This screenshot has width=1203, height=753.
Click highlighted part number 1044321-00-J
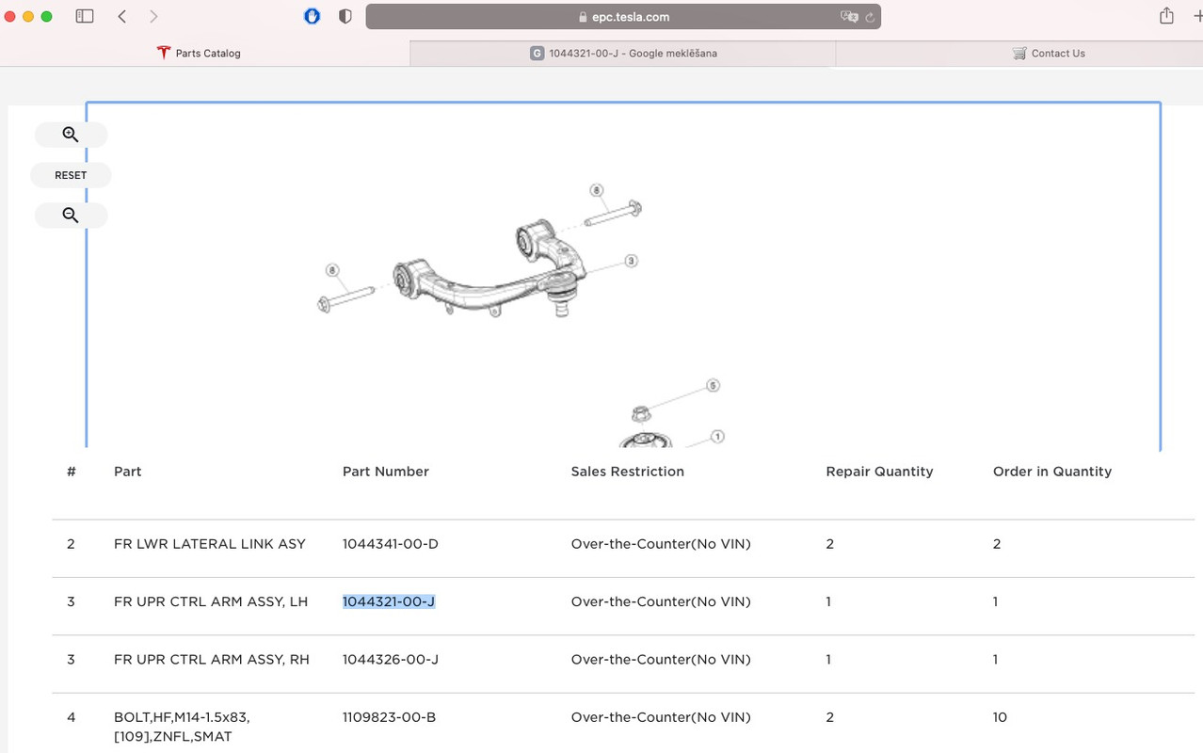(389, 601)
